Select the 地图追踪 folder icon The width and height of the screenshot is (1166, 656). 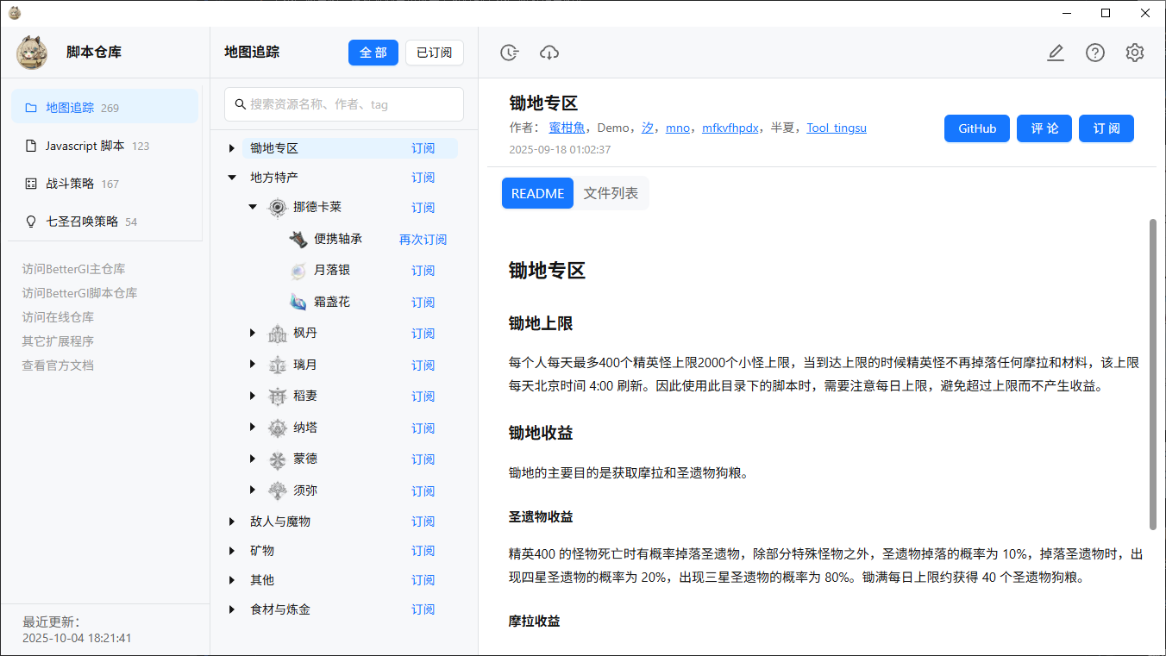click(x=29, y=106)
